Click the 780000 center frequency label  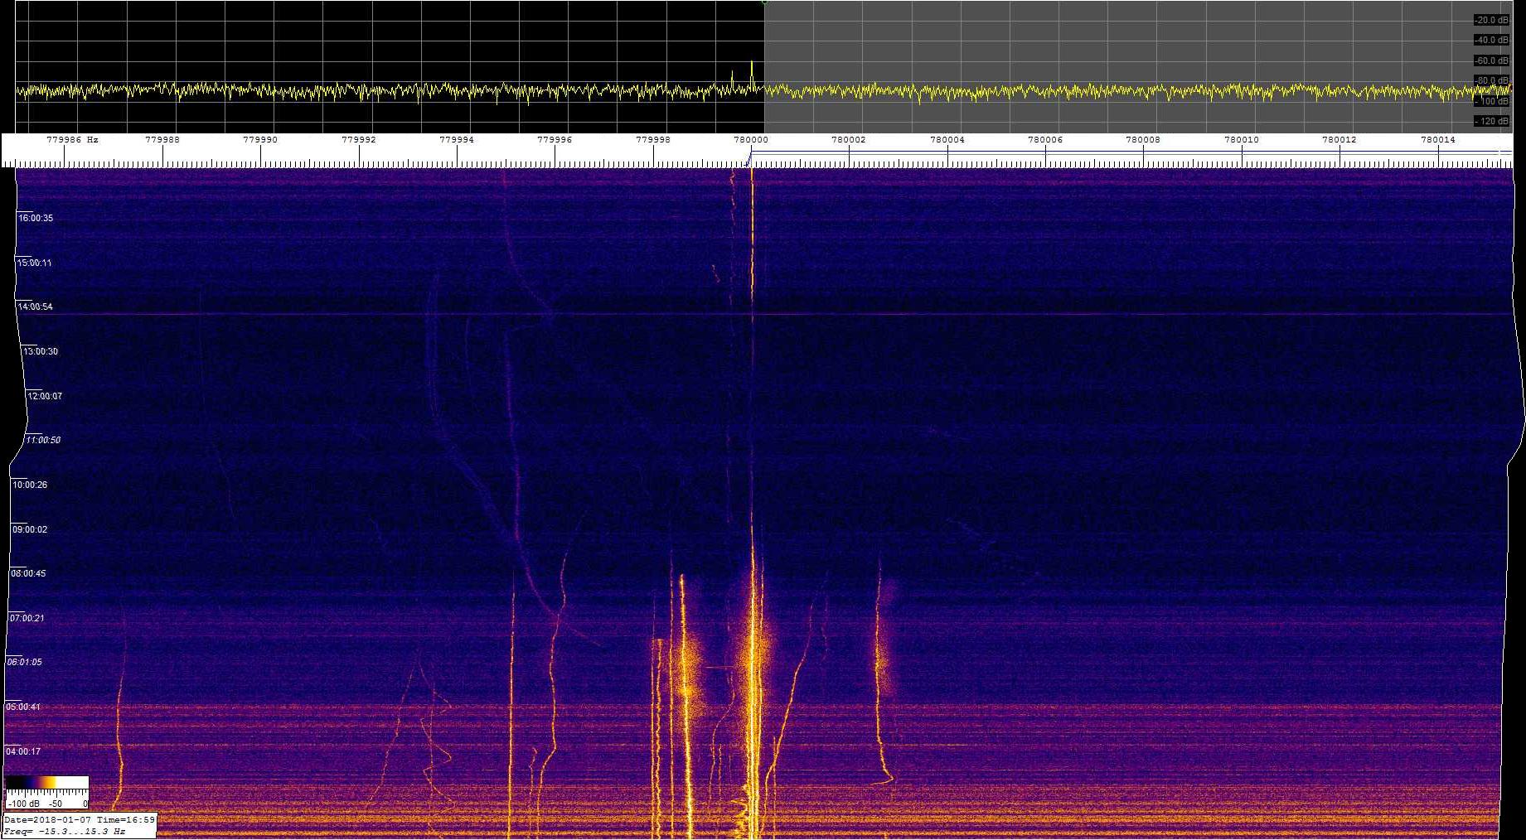tap(751, 140)
